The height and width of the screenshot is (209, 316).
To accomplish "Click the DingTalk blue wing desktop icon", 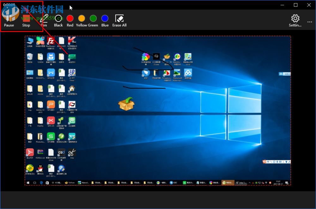I will [146, 74].
